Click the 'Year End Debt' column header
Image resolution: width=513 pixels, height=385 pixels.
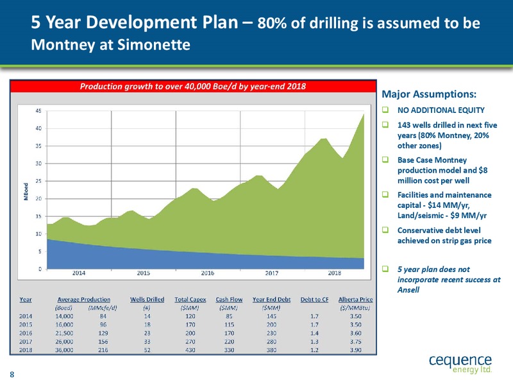pos(271,300)
